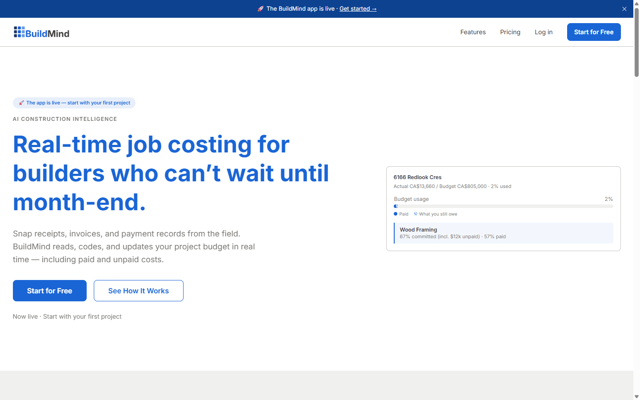The image size is (640, 400).
Task: Select Log in from the navigation
Action: (x=544, y=32)
